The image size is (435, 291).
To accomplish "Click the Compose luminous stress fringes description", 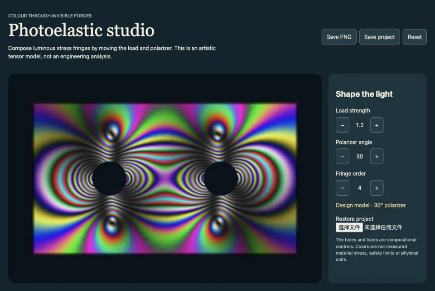I will (112, 52).
